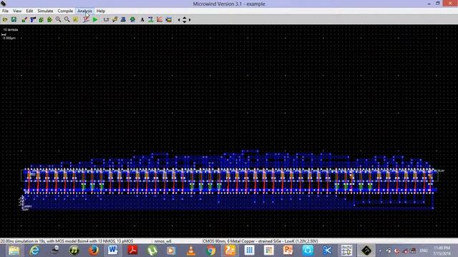Open VLC media player from taskbar

point(191,251)
